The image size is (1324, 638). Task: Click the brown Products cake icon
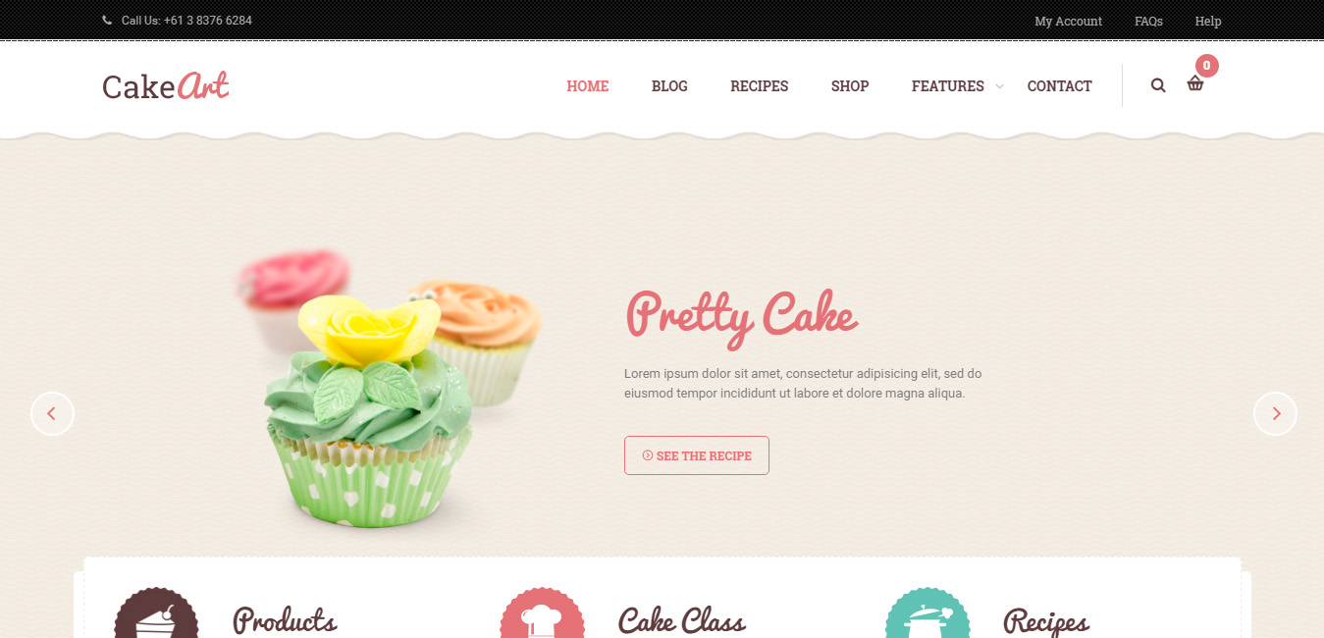click(x=156, y=614)
